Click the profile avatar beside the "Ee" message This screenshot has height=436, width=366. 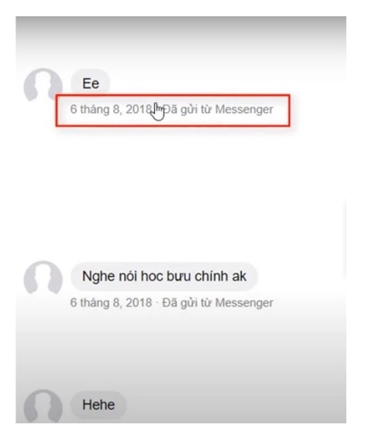click(x=43, y=86)
